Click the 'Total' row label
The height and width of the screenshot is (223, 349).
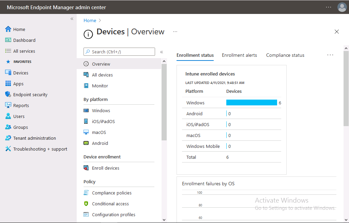(x=191, y=157)
